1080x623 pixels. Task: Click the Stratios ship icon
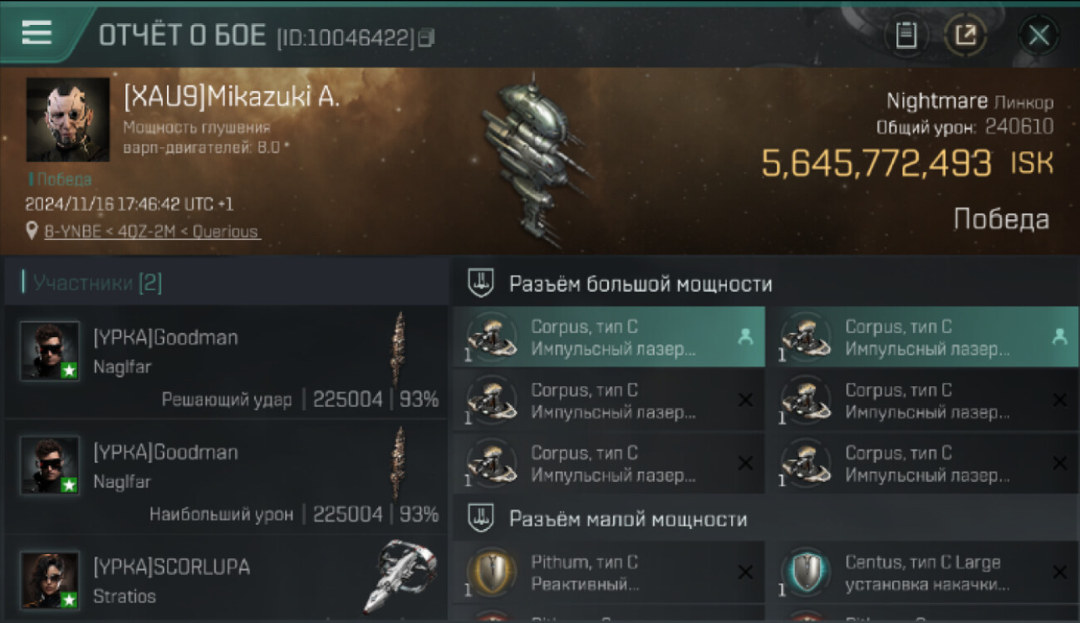(x=400, y=576)
